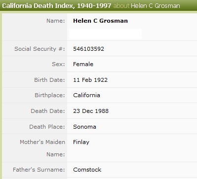Click the California Death Index, 1940-1997 header title
This screenshot has height=179, width=197.
point(57,6)
